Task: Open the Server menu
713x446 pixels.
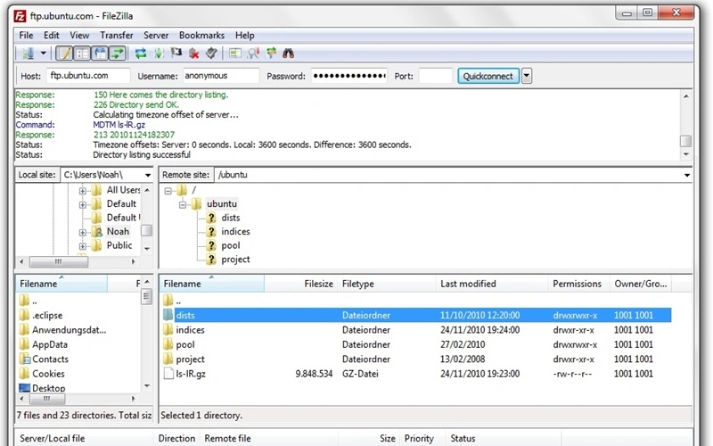Action: click(156, 35)
